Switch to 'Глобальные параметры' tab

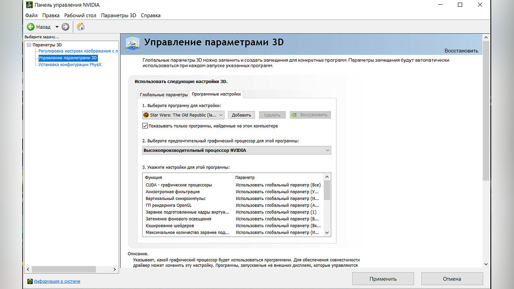tap(164, 95)
